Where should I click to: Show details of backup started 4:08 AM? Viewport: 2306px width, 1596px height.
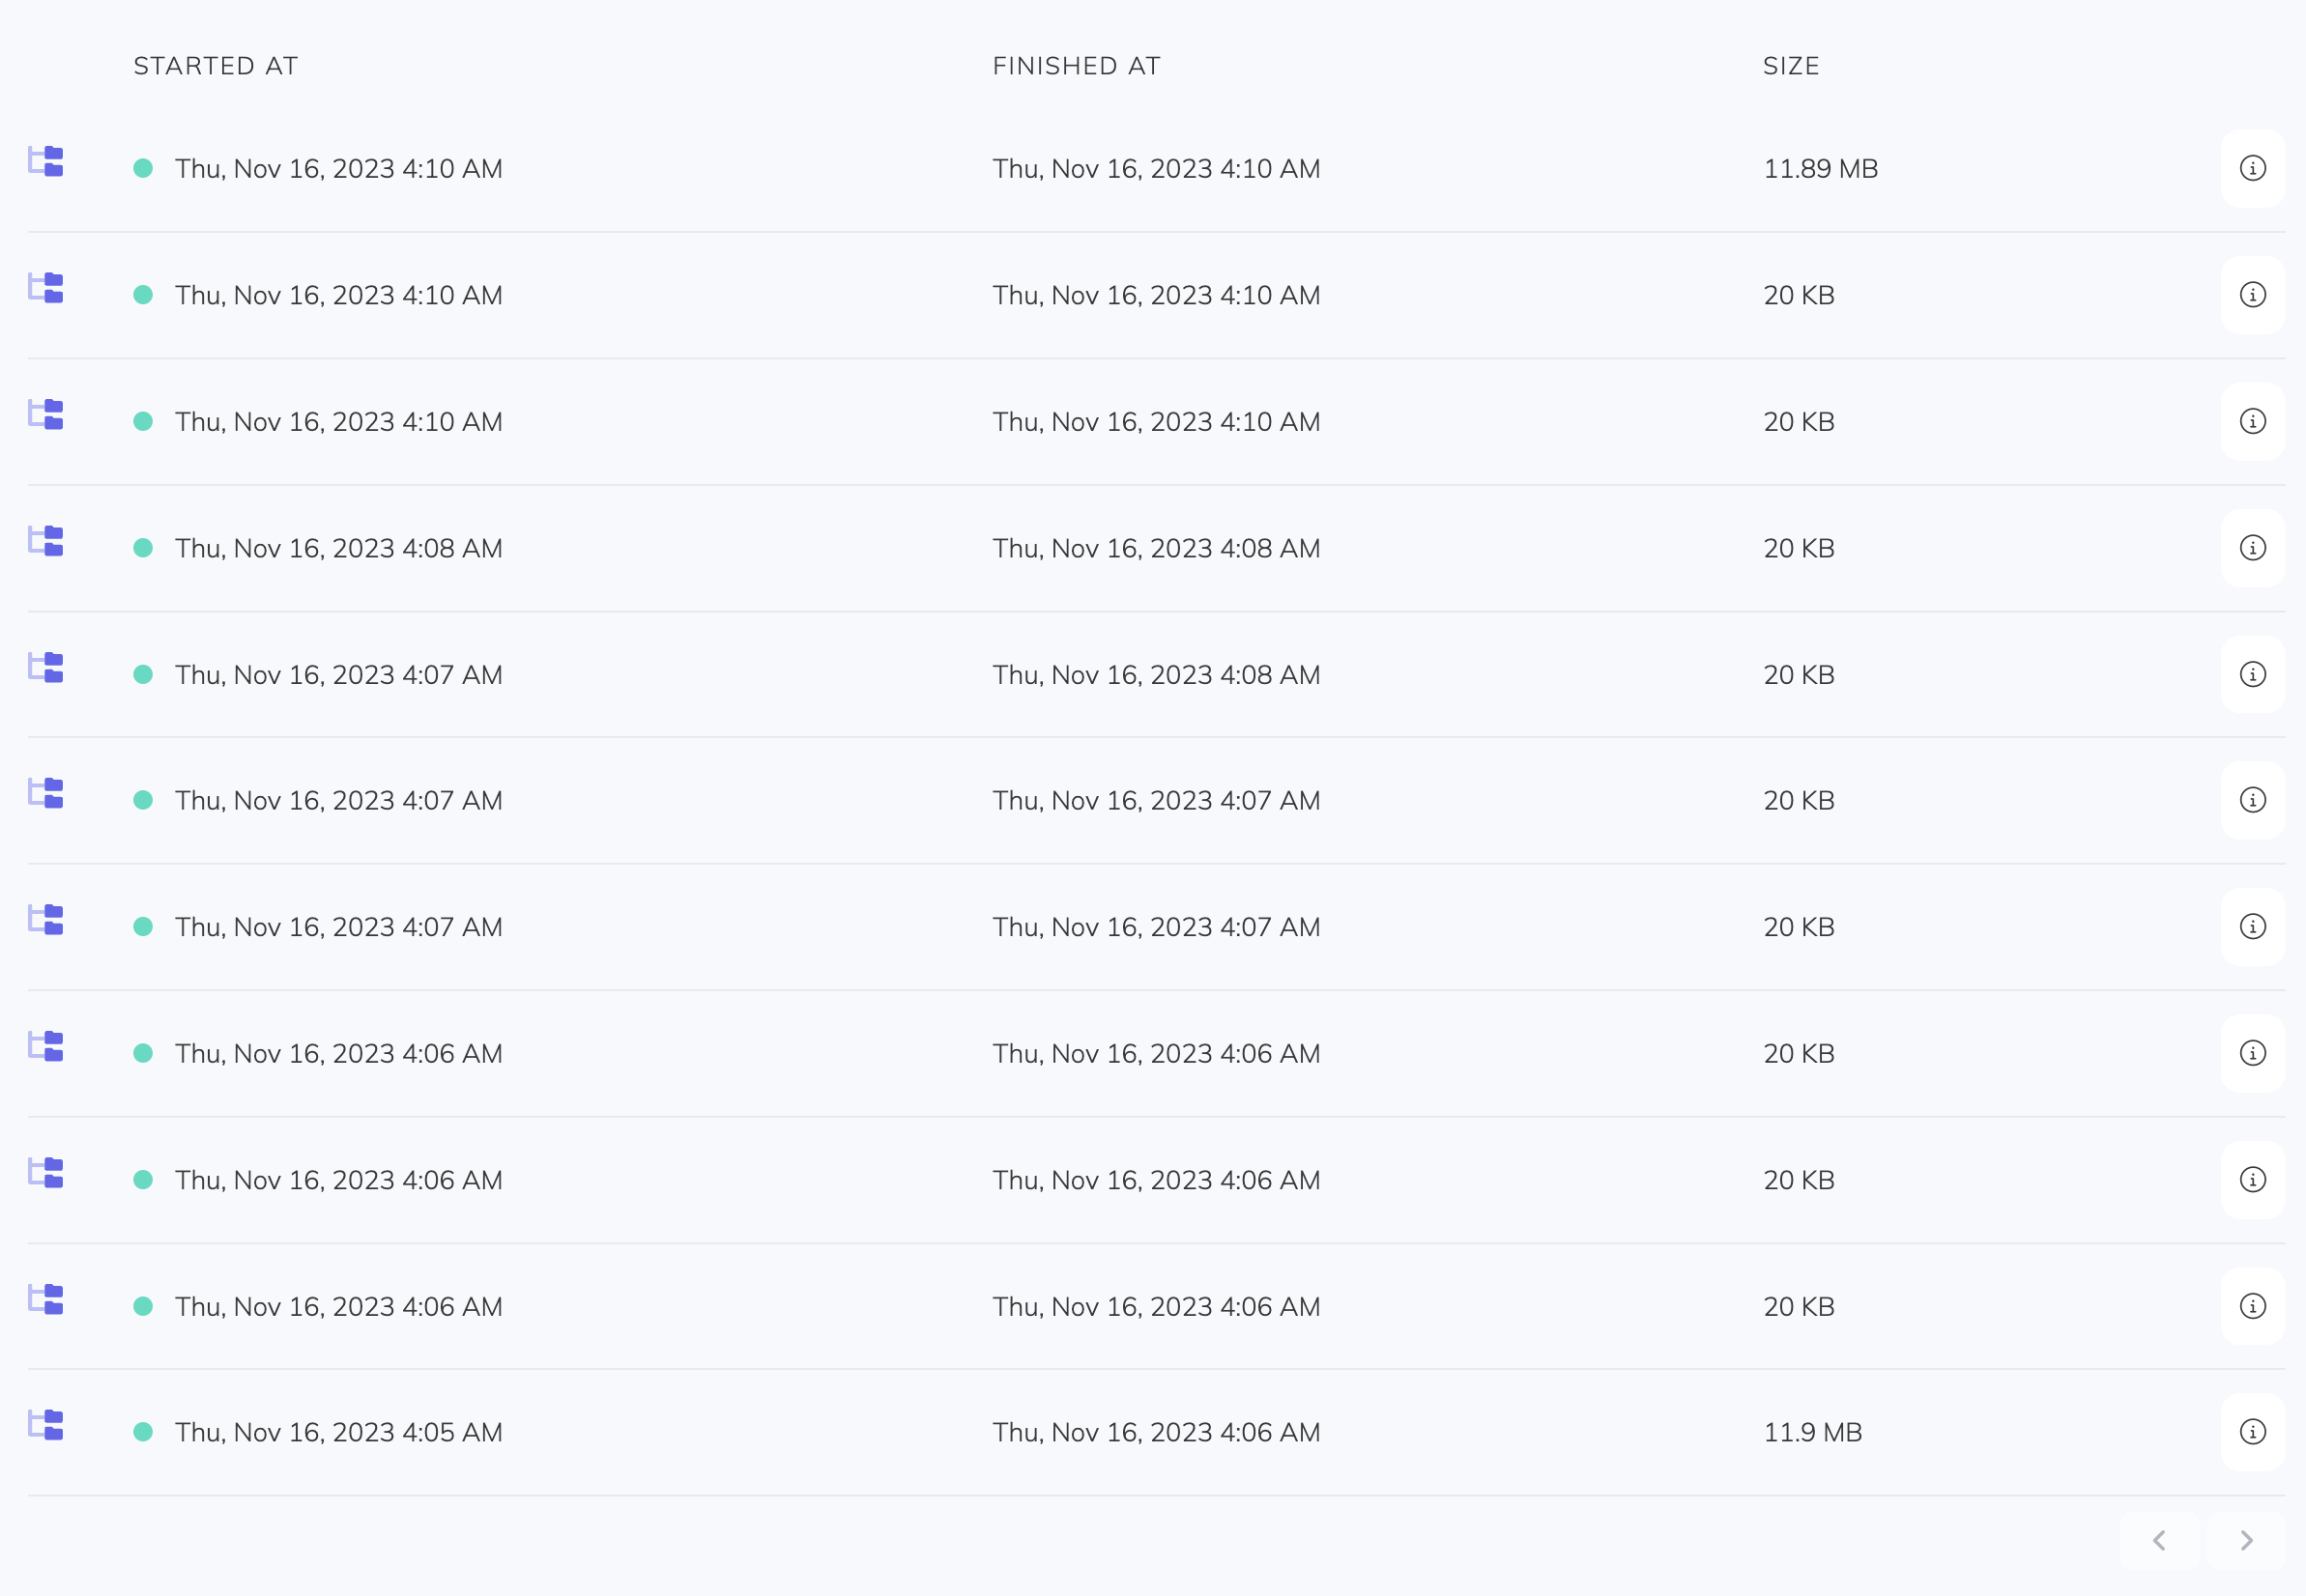(x=2252, y=548)
